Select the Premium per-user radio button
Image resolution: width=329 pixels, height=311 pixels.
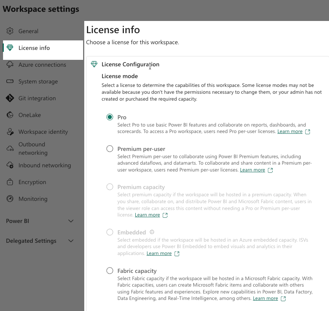click(110, 149)
